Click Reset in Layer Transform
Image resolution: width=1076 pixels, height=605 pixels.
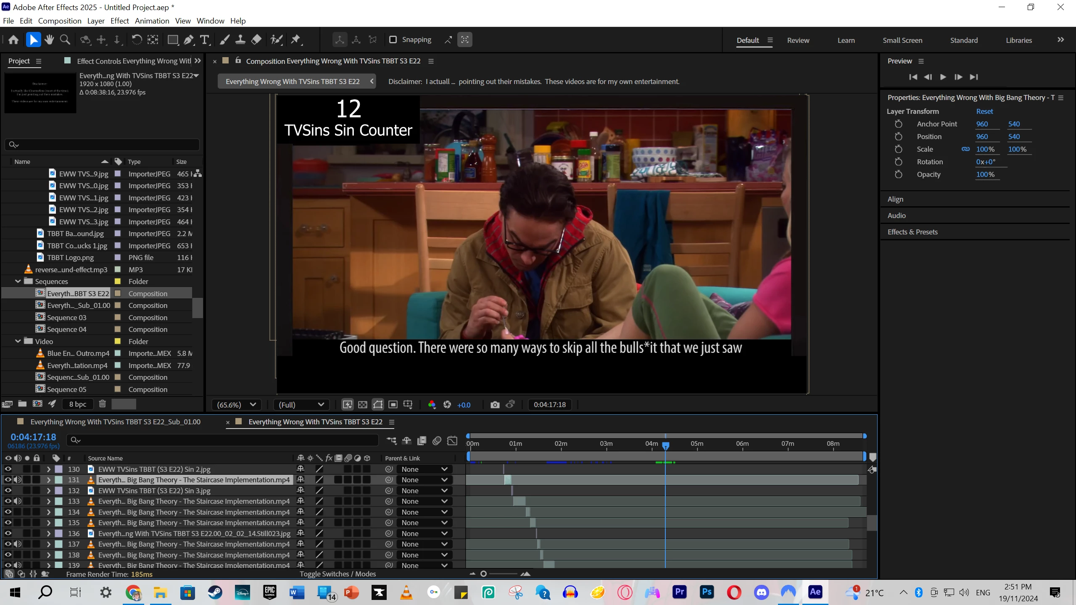pos(984,111)
